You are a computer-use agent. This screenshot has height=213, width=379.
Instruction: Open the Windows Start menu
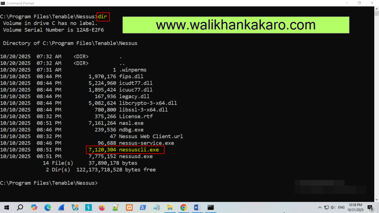[x=6, y=207]
